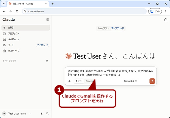Image resolution: width=170 pixels, height=118 pixels.
Task: Open a new browser tab with plus
Action: [53, 4]
